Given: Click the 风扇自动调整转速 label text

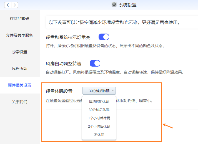Looking at the screenshot, I should point(64,64).
